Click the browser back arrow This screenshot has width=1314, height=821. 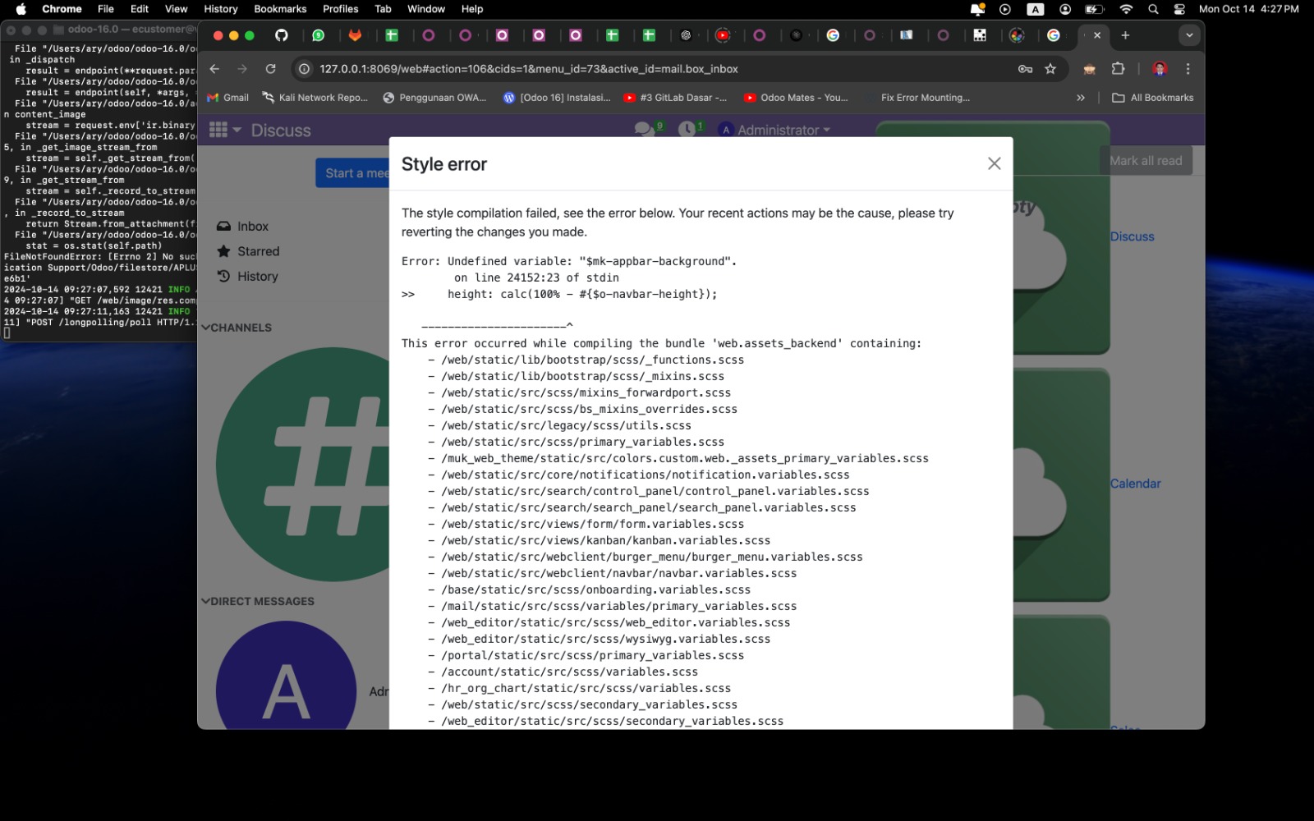click(214, 69)
